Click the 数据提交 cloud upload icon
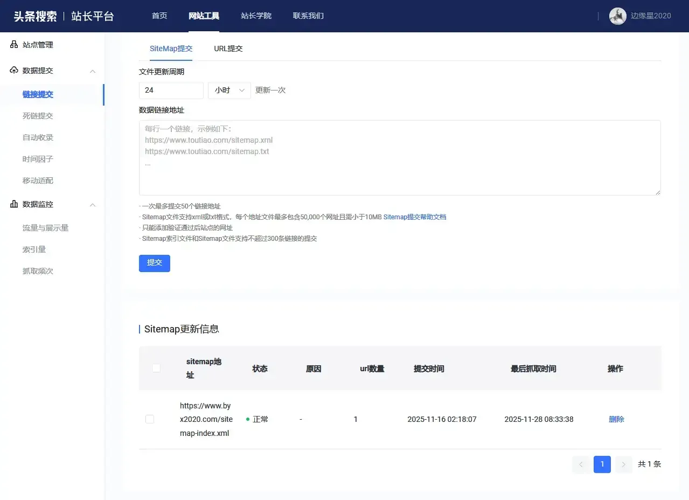This screenshot has height=500, width=689. [x=14, y=71]
